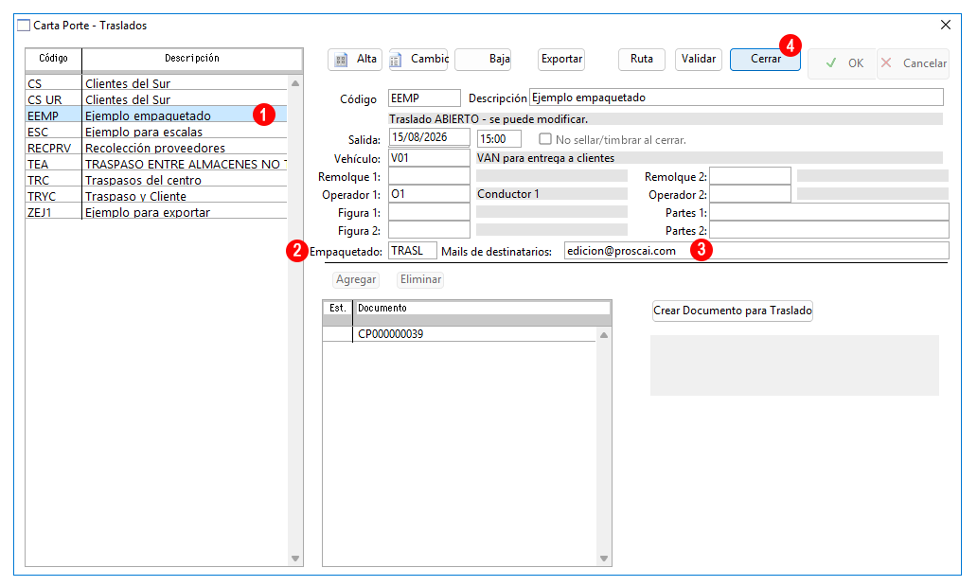Click the Eliminar button

pos(420,279)
